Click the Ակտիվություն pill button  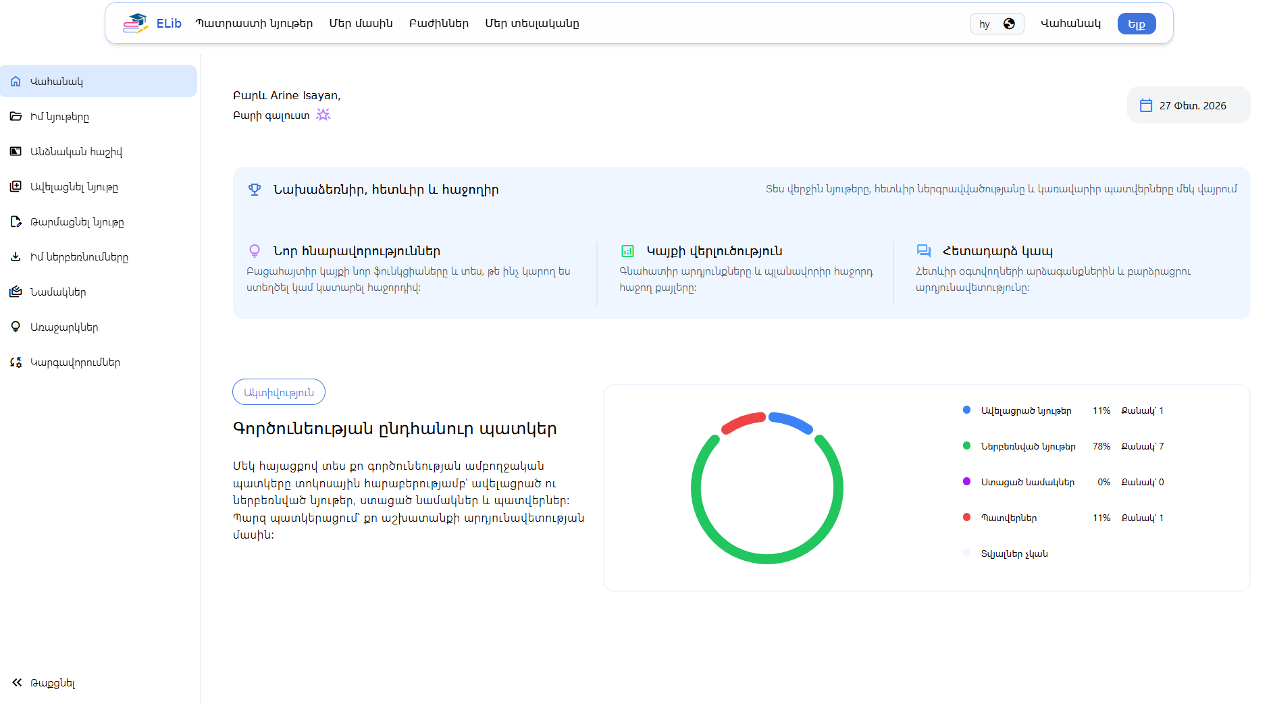[278, 392]
